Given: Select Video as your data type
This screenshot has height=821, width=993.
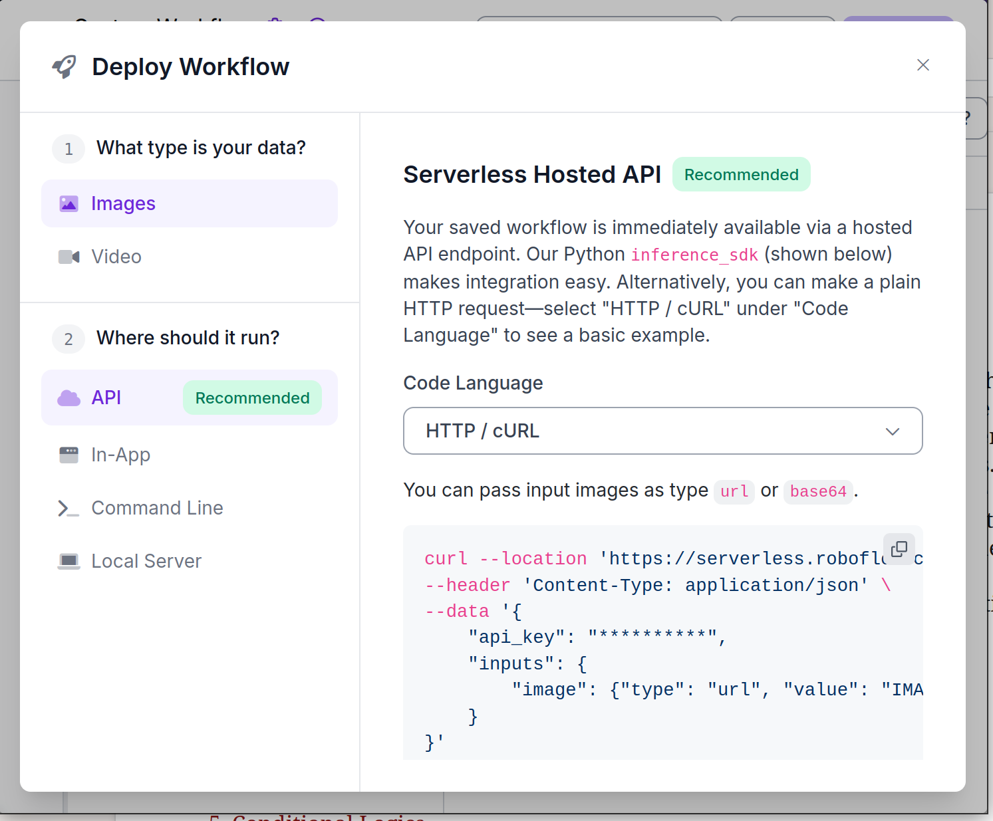Looking at the screenshot, I should 116,257.
